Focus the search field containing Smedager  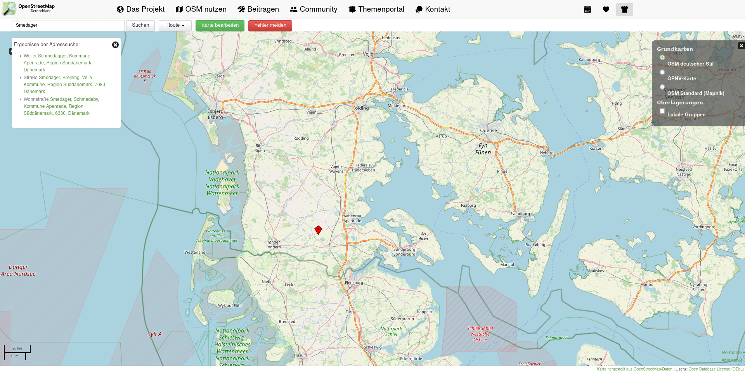68,26
